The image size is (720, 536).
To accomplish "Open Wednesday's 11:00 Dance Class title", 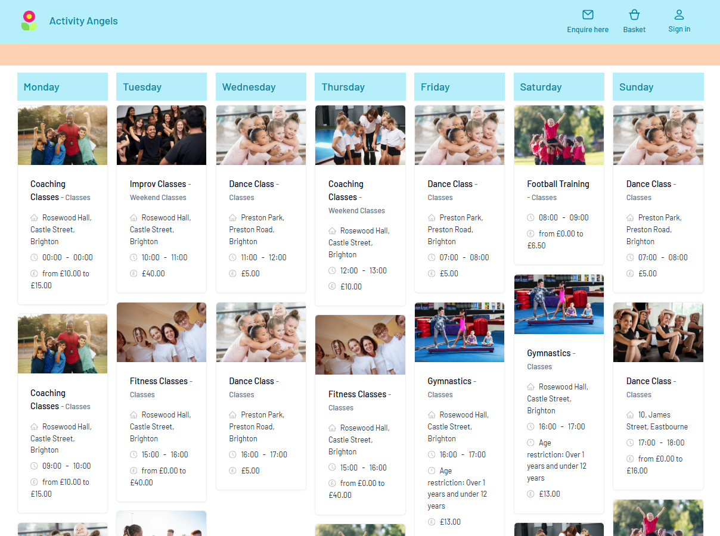I will coord(252,184).
